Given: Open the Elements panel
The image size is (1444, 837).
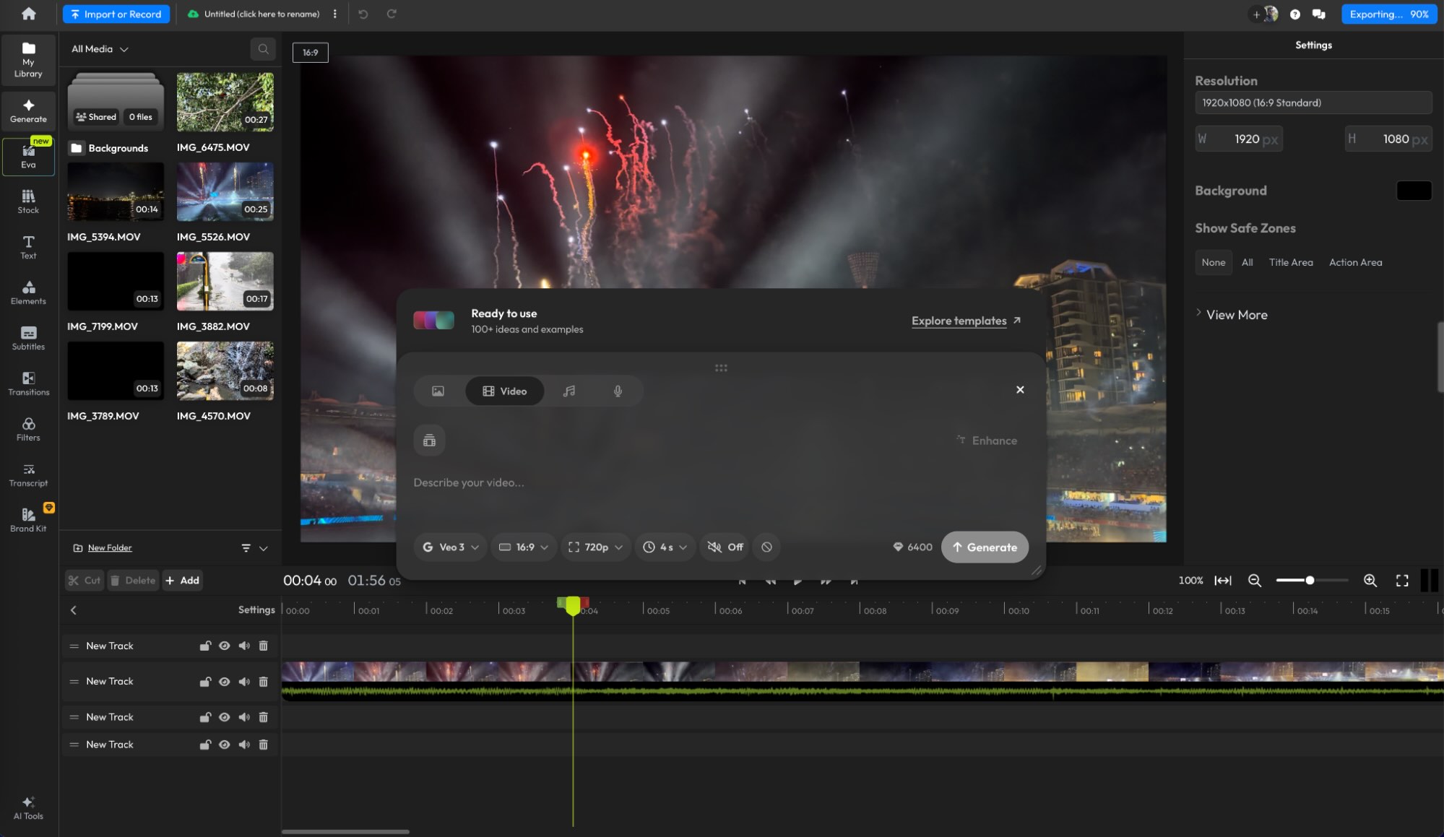Looking at the screenshot, I should [28, 292].
